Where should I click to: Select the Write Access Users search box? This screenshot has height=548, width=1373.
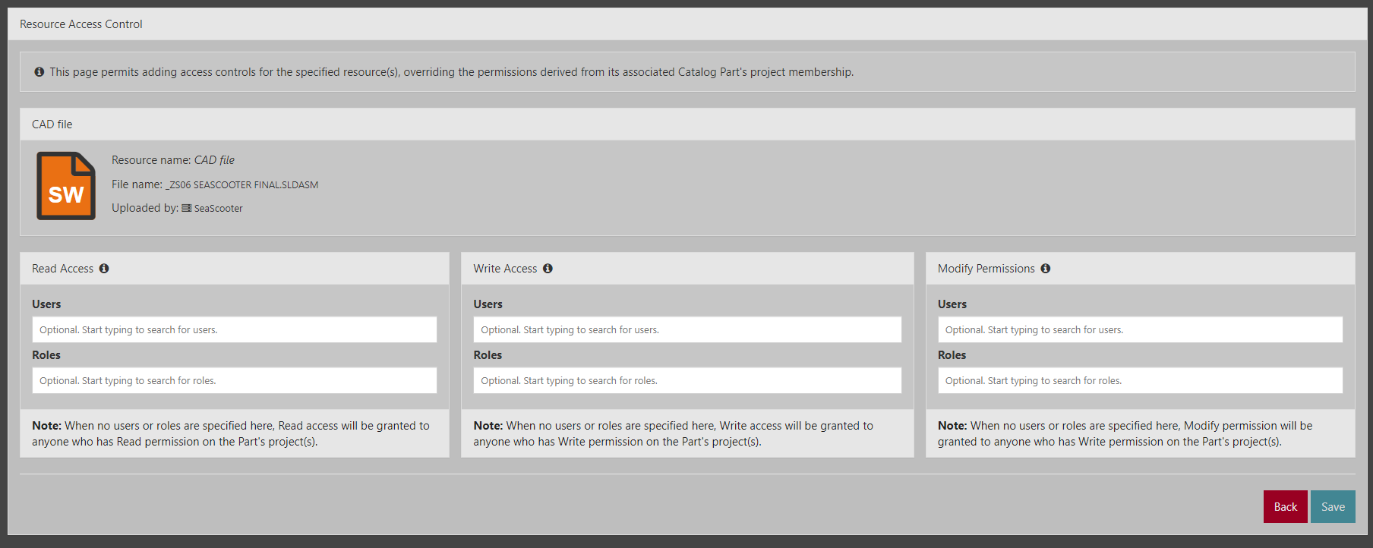pos(686,330)
